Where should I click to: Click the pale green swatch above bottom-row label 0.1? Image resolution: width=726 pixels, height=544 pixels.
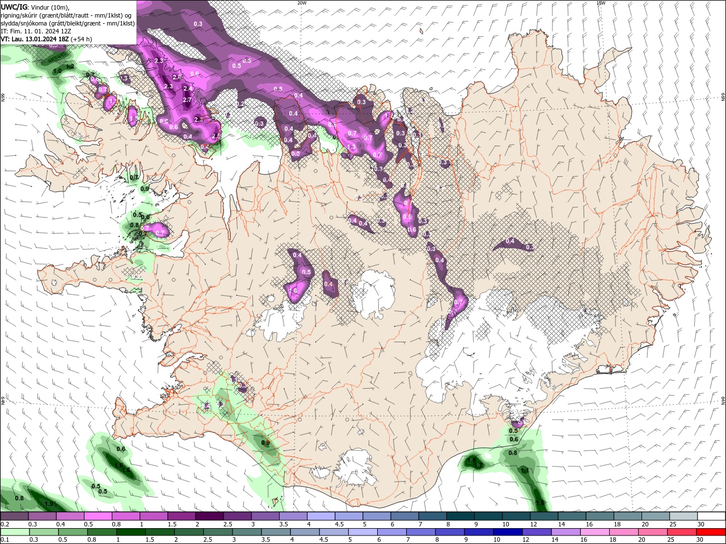(x=14, y=532)
